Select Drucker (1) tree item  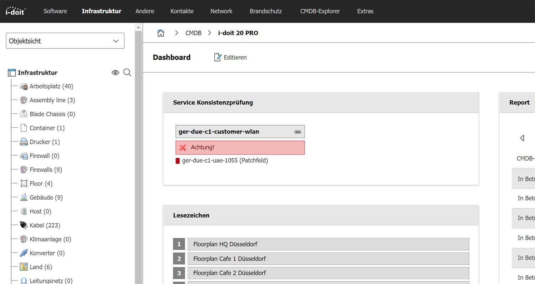[45, 142]
